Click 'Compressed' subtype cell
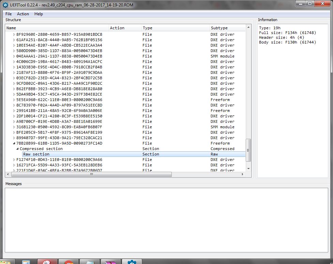Viewport: 333px width, 264px height. click(x=222, y=149)
